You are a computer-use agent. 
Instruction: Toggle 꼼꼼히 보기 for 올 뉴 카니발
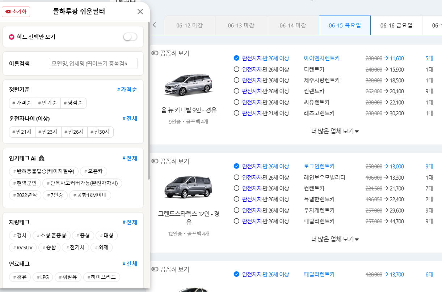tap(155, 53)
